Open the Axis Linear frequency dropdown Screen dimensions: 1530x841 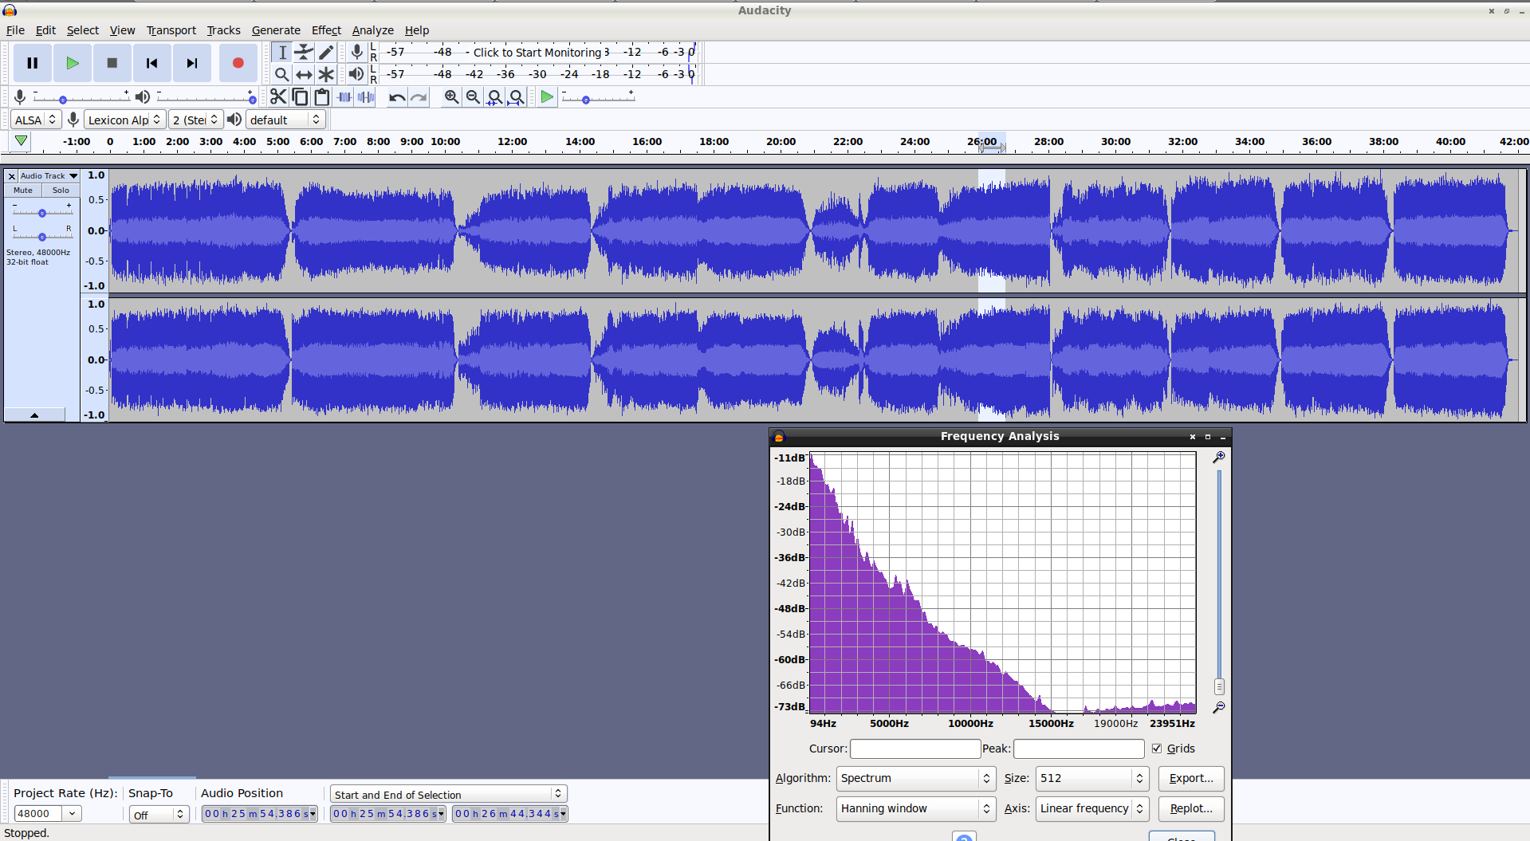[1091, 808]
